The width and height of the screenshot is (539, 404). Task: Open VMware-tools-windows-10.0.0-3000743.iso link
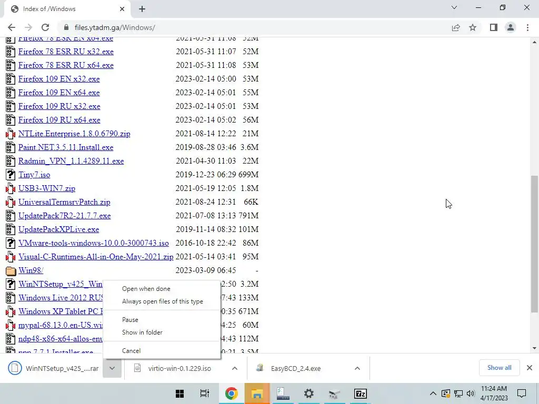[x=94, y=243]
